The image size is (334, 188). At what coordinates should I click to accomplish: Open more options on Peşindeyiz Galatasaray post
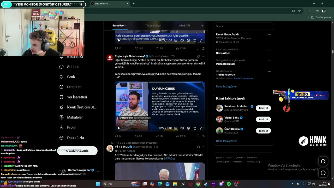[x=203, y=56]
